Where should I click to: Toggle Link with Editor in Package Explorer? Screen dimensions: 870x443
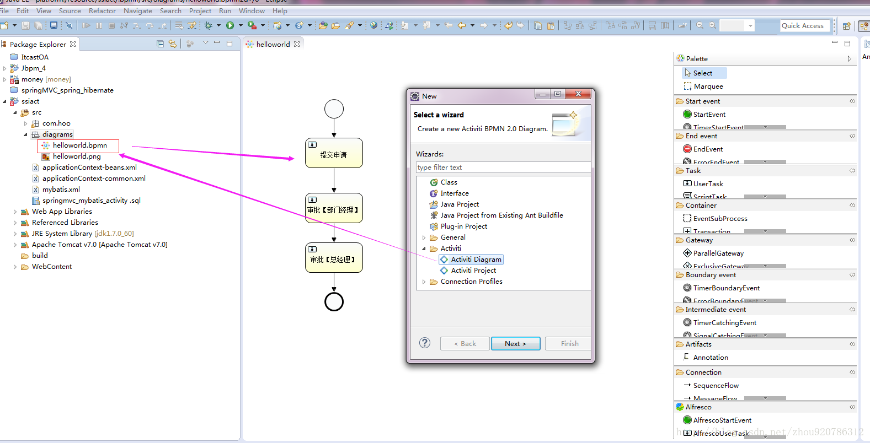(173, 44)
